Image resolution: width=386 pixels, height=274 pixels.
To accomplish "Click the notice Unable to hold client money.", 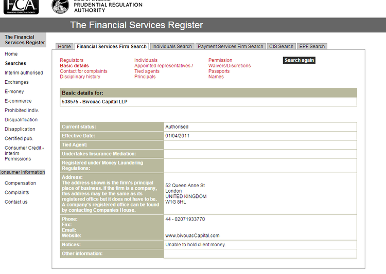I will (196, 245).
